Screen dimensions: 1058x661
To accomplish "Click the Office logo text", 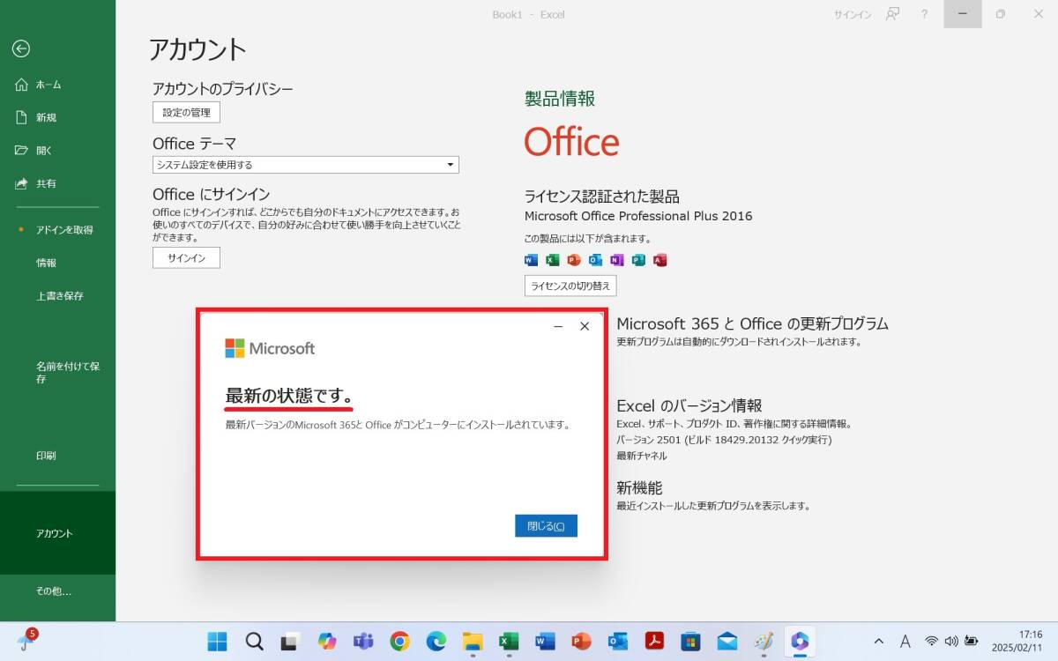I will click(571, 142).
